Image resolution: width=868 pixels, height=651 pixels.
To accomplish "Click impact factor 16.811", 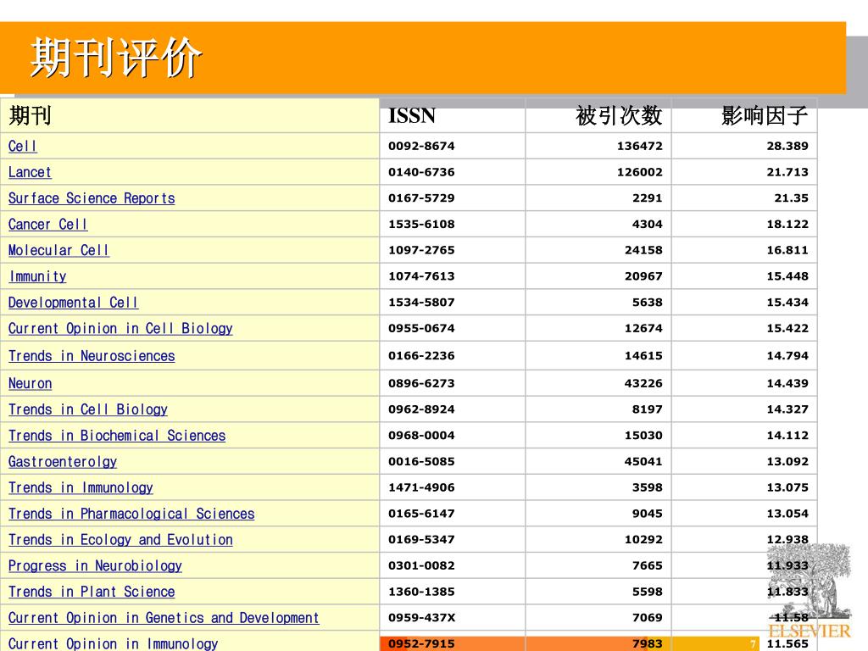I will coord(787,250).
